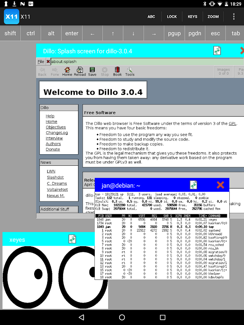
Task: Click the Home toolbar icon in Dillo
Action: pos(67,72)
